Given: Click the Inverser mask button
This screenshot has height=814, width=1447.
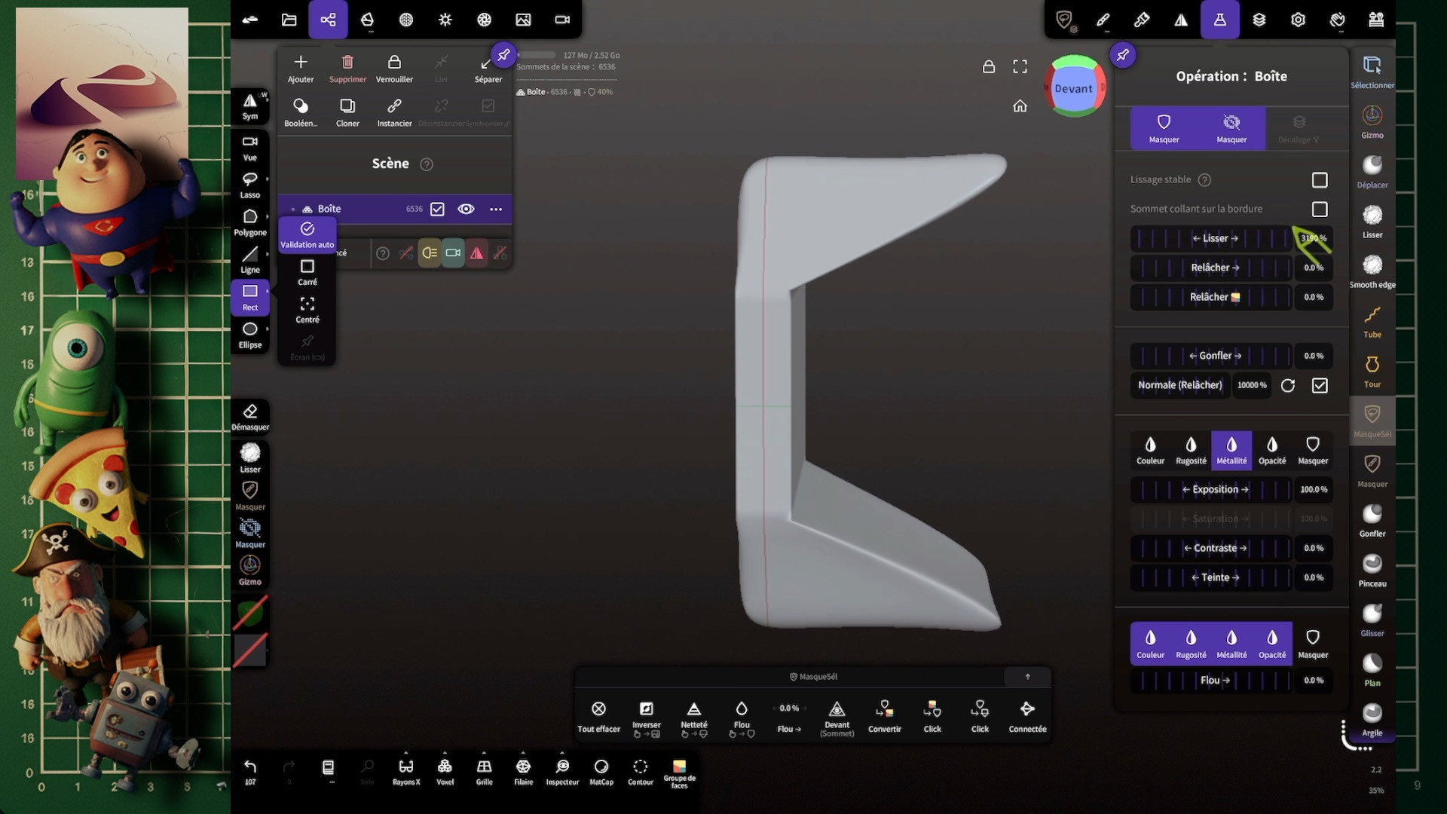Looking at the screenshot, I should pyautogui.click(x=646, y=715).
